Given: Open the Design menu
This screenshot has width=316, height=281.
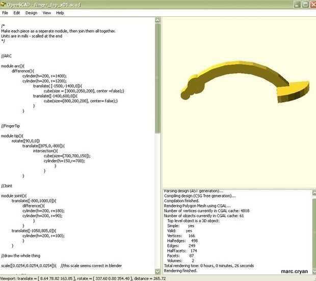Looking at the screenshot, I should coord(31,13).
